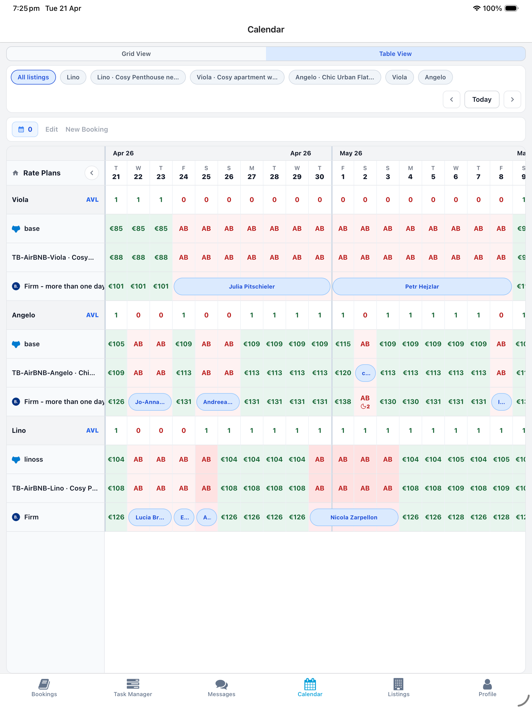The height and width of the screenshot is (709, 532).
Task: Select the date header Friday 24
Action: click(x=184, y=173)
